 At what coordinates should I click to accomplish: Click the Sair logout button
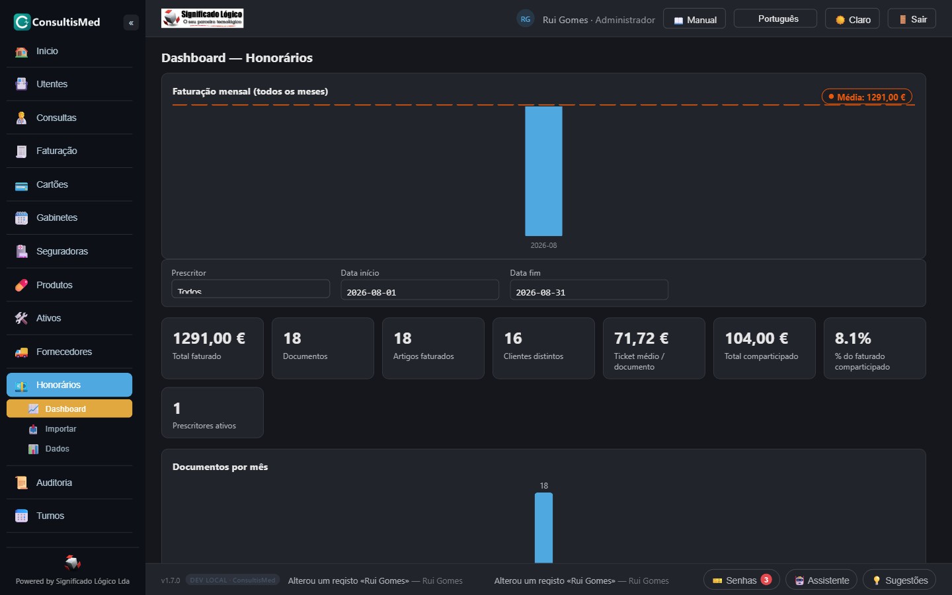[912, 19]
